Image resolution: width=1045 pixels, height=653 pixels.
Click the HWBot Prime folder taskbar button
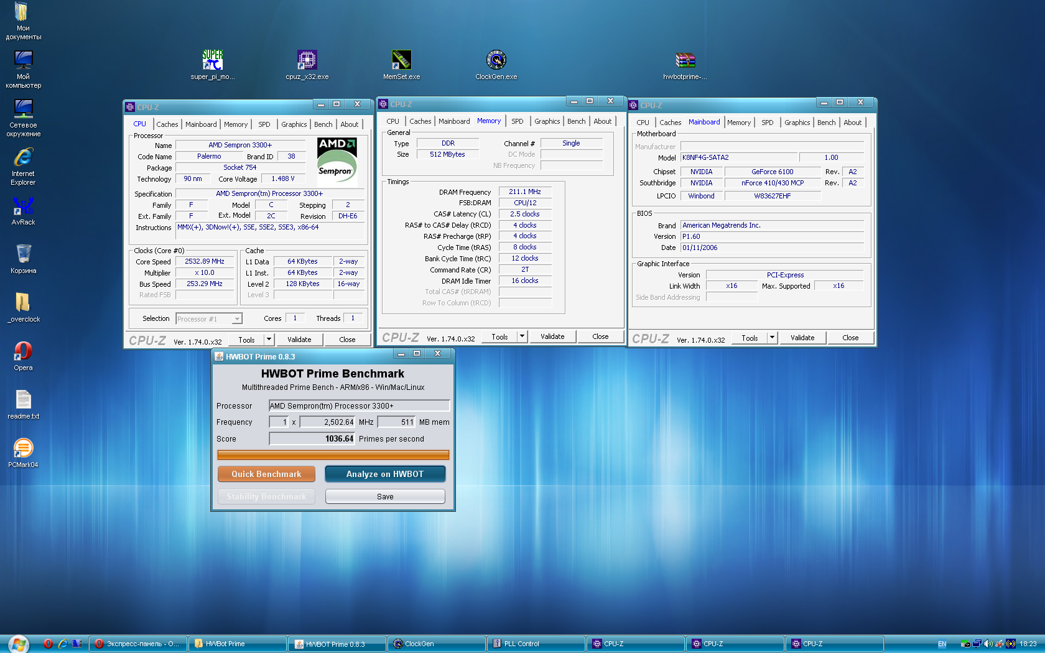coord(237,644)
